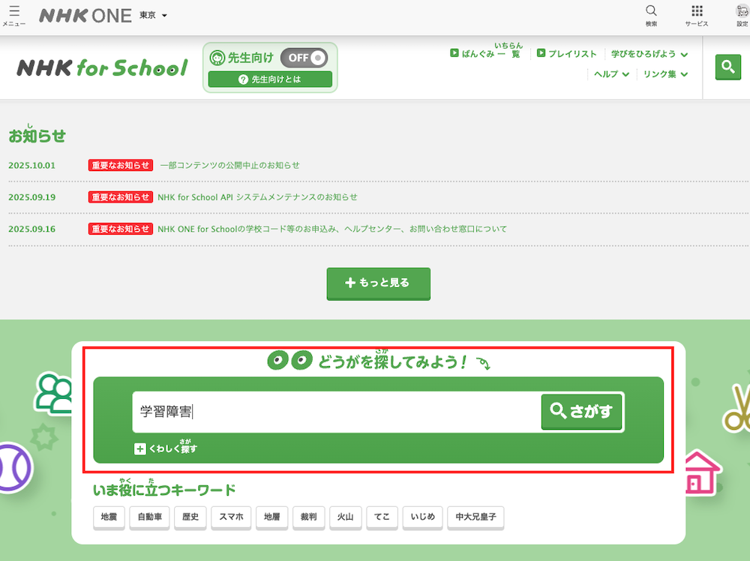Open the API システムメンテナンス announcement link
Image resolution: width=750 pixels, height=561 pixels.
[257, 196]
